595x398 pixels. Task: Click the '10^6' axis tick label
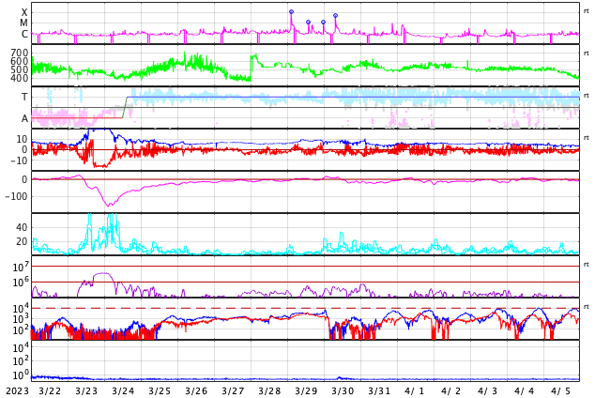21,283
